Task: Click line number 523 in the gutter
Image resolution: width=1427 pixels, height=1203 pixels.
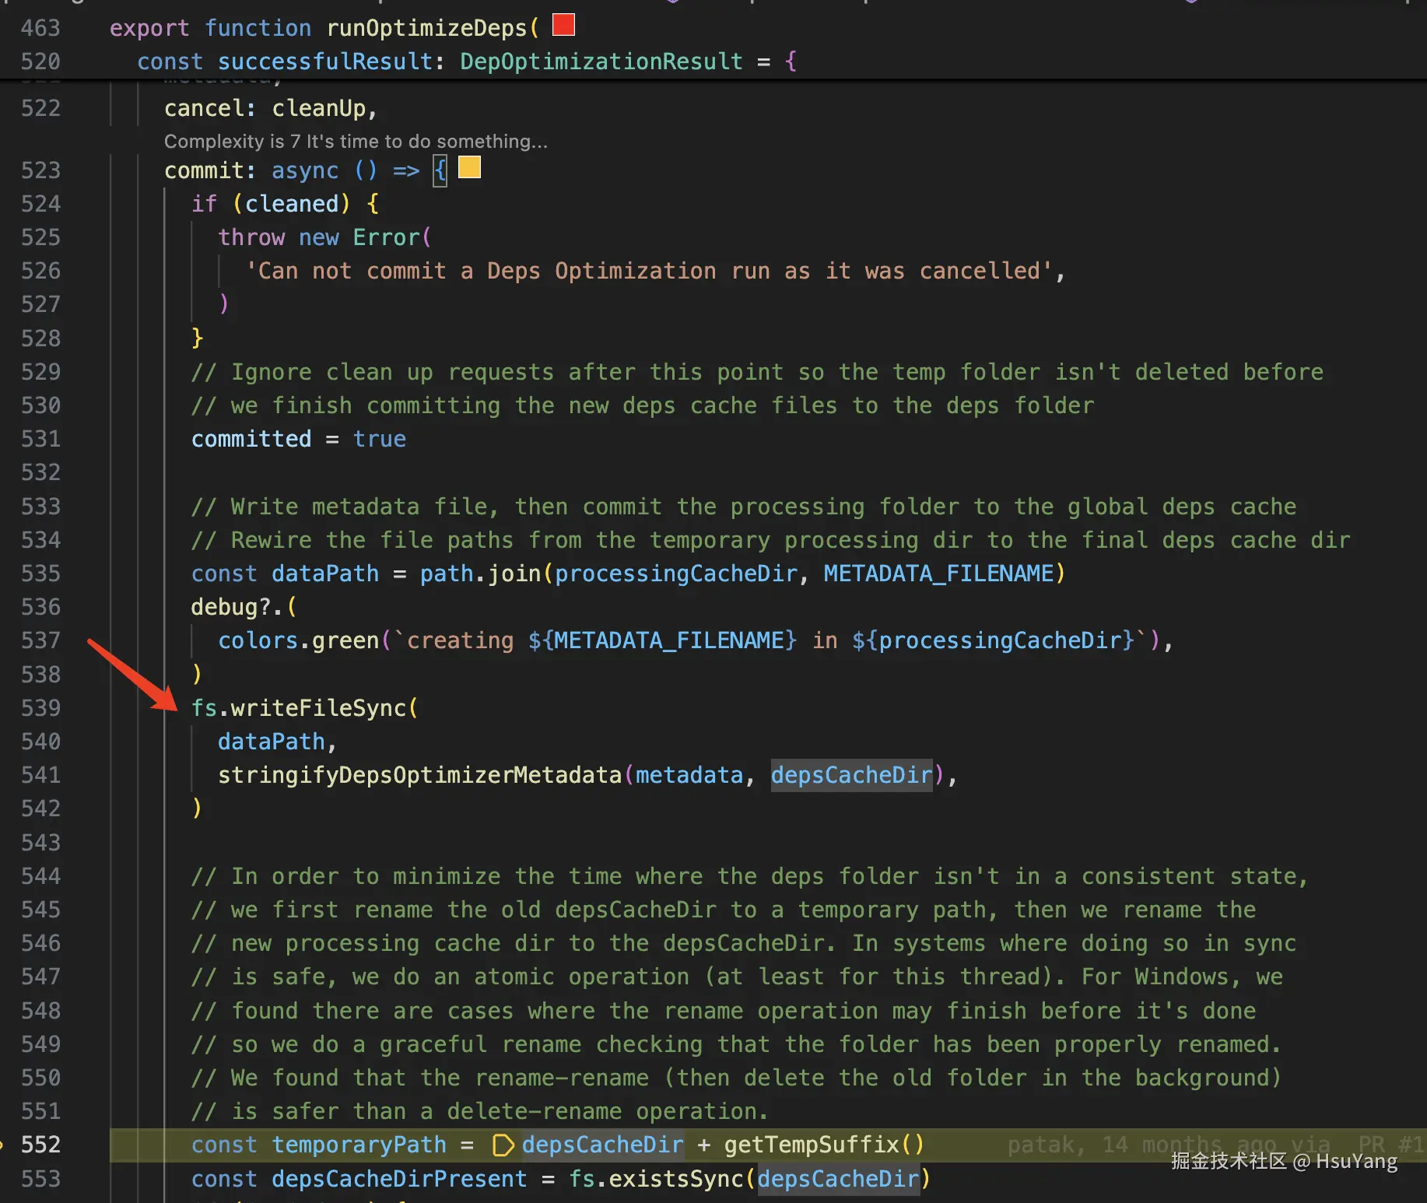Action: pos(40,170)
